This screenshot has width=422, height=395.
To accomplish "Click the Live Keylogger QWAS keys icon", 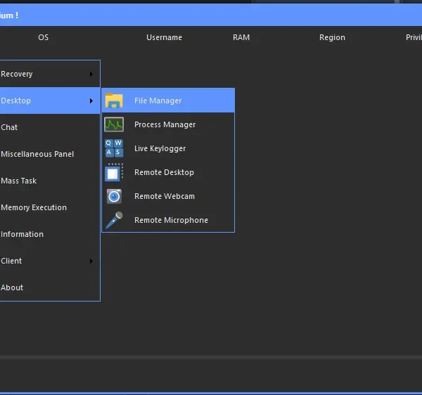I will (114, 148).
